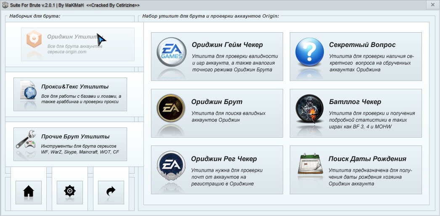Click the 'Набор утилит для брута и проверки аккаунтов Origin:' label
Viewport: 440px width, 216px height.
click(210, 16)
